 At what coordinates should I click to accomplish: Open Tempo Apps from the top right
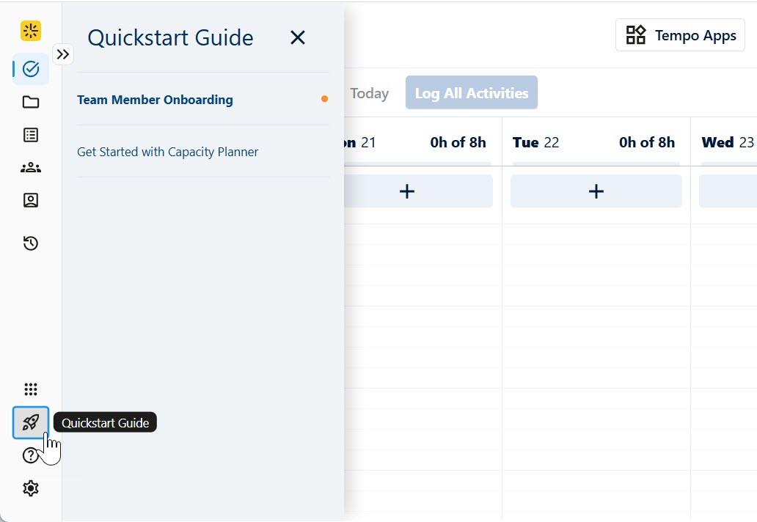[679, 34]
